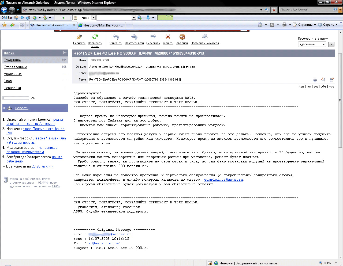343x266 pixels.
Task: Click the printer icon in the message header
Action: click(315, 80)
